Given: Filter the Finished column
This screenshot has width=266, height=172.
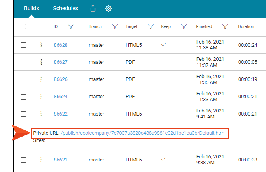Looking at the screenshot, I should (225, 26).
